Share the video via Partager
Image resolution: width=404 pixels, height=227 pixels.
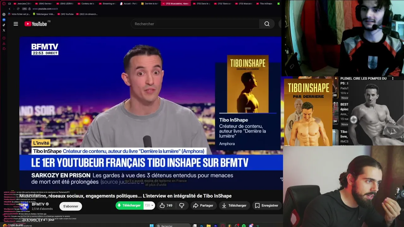[x=203, y=206]
